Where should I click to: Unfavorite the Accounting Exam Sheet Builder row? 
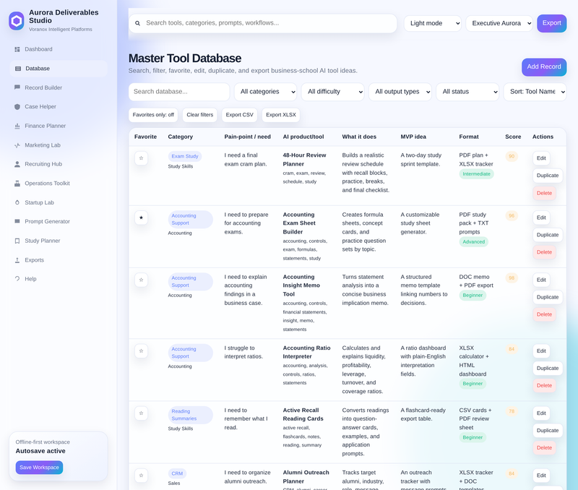coord(141,218)
